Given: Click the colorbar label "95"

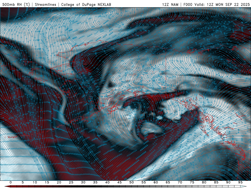Looking at the screenshot, I should point(240,182).
